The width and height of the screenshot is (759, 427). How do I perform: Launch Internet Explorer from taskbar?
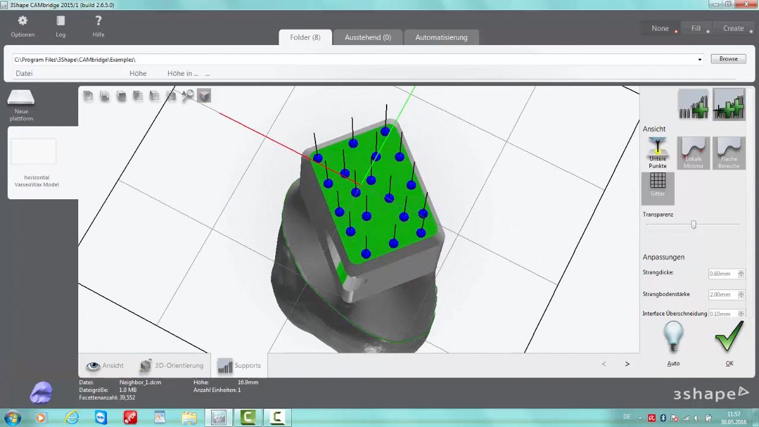pyautogui.click(x=72, y=418)
